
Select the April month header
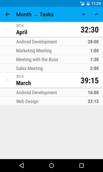pyautogui.click(x=51, y=29)
